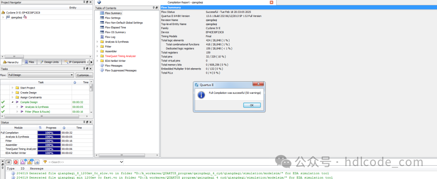Screen dimensions: 437x179
Task: Click the message Search filter field
Action: (x=83, y=162)
